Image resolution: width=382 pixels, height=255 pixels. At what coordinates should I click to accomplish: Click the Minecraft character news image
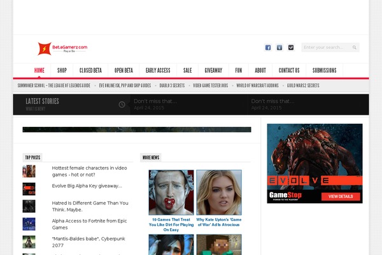coord(219,245)
